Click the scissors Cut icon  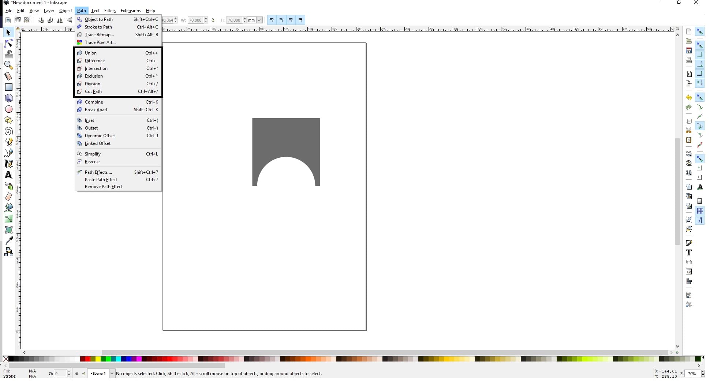[x=689, y=131]
